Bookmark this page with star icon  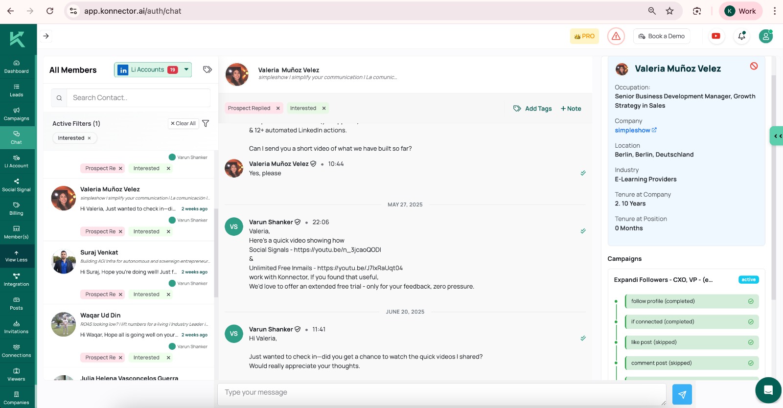click(670, 11)
